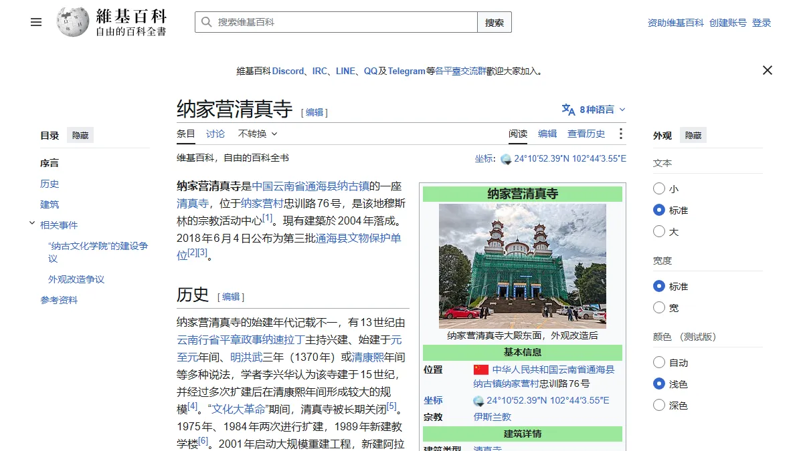Open the 阅读 view tab
This screenshot has height=451, width=803.
point(518,134)
